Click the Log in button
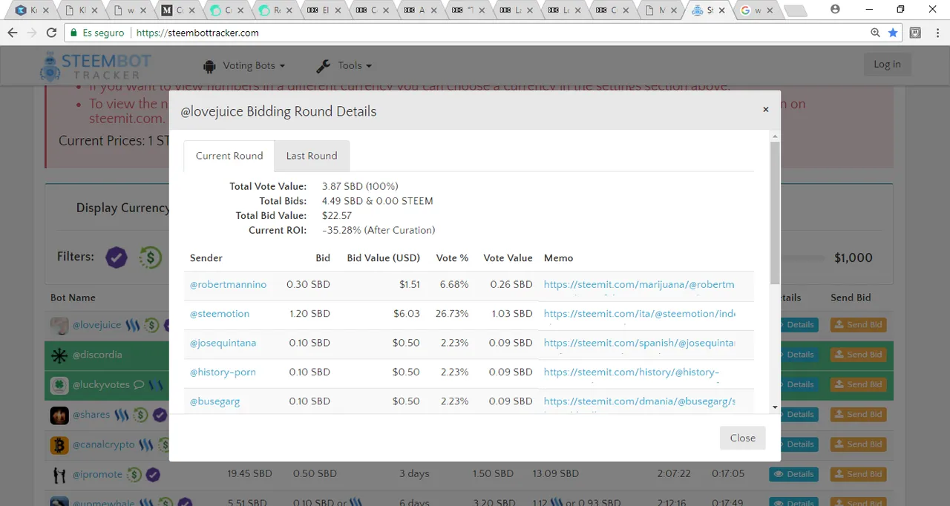950x506 pixels. point(887,65)
